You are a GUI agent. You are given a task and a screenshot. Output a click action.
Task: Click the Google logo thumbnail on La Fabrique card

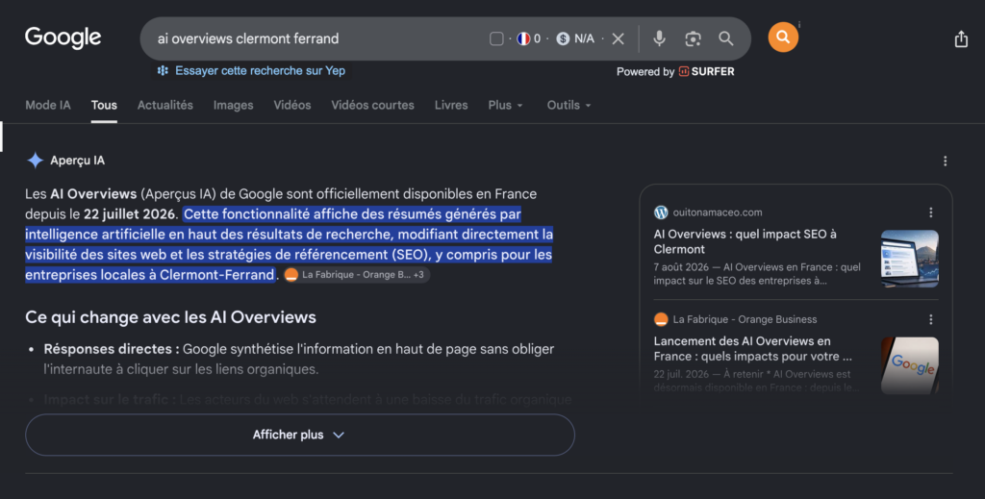(910, 366)
